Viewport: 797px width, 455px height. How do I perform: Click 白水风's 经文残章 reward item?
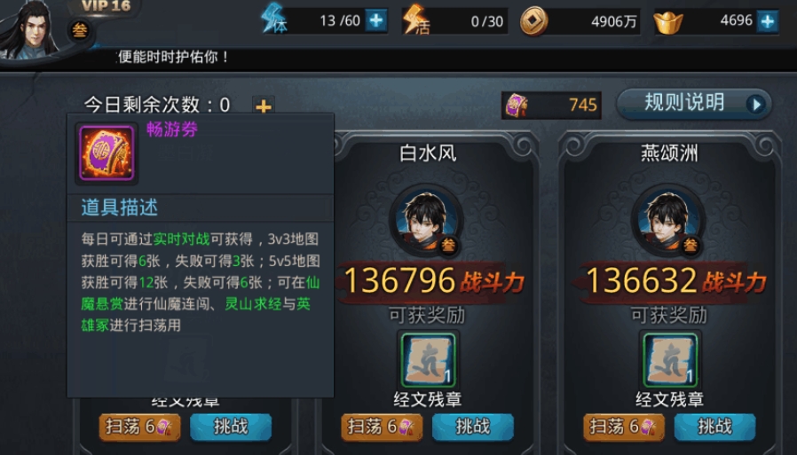[428, 359]
